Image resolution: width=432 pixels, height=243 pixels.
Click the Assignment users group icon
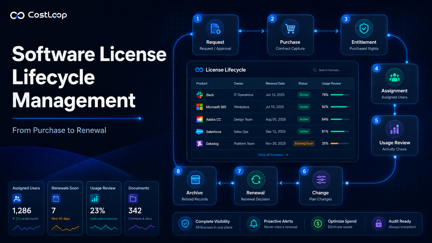click(x=395, y=77)
